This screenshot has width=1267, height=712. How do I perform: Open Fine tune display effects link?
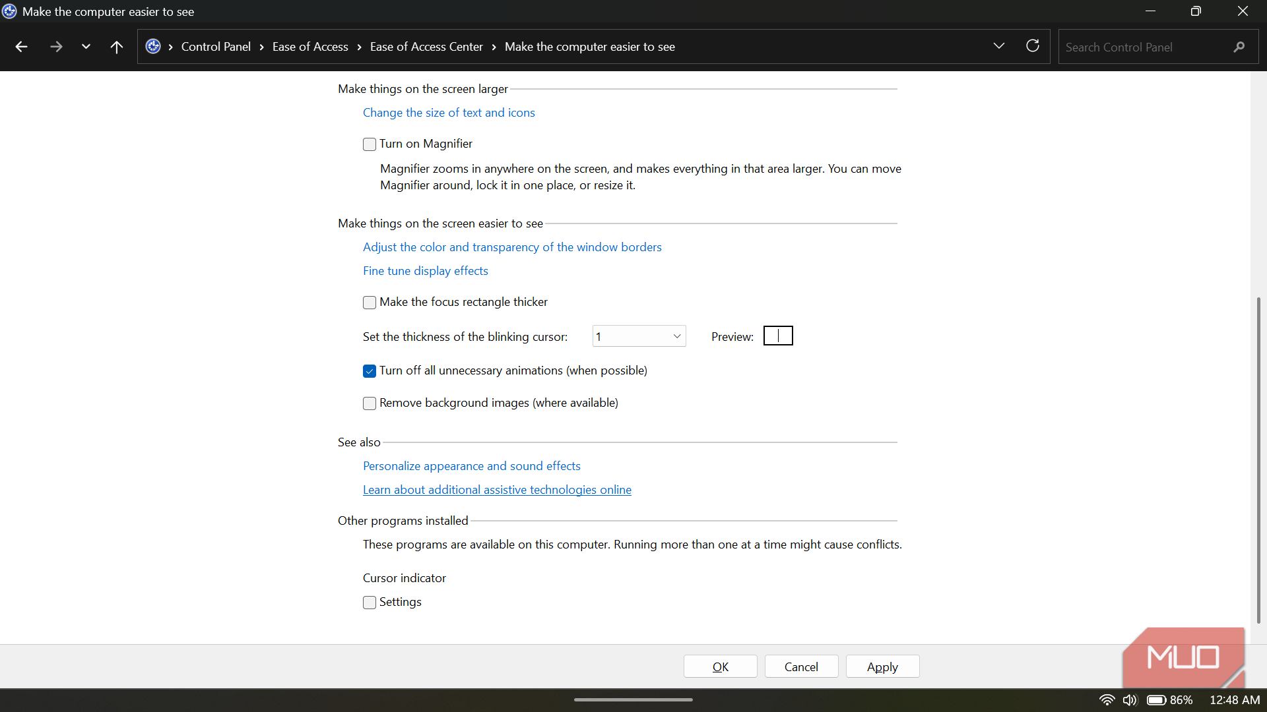(x=426, y=271)
